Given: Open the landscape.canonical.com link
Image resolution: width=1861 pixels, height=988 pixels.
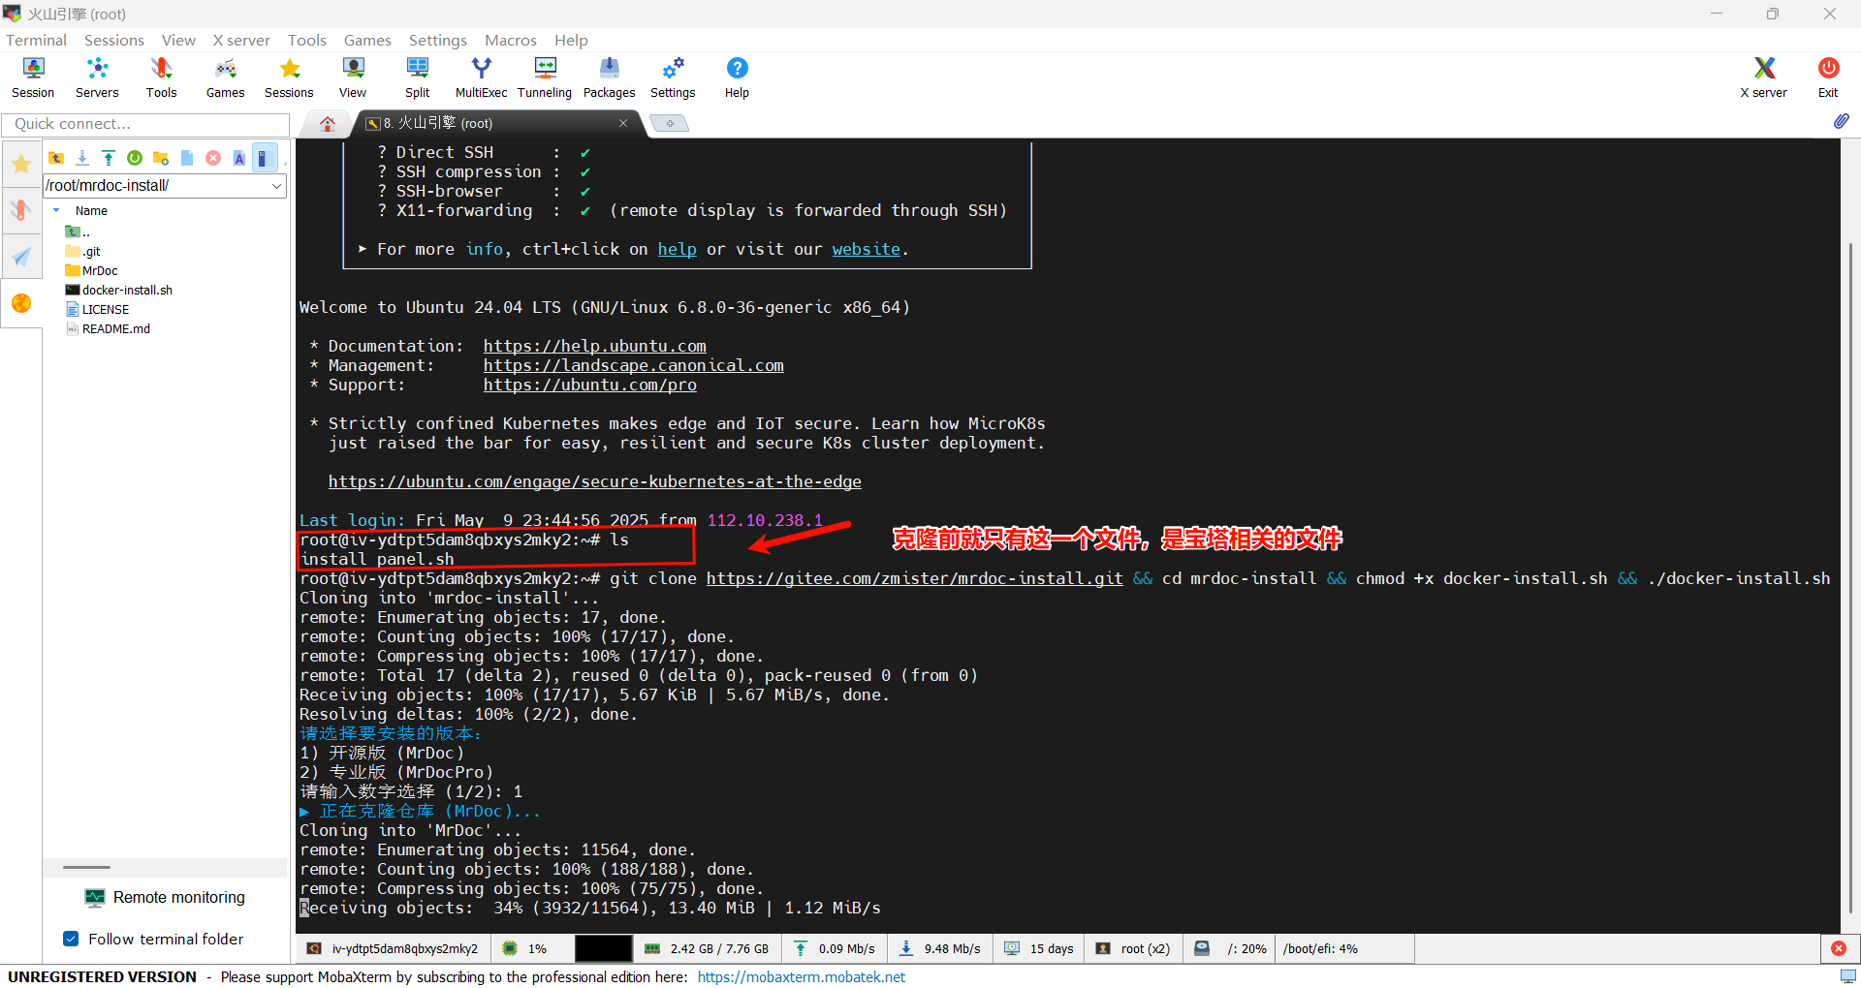Looking at the screenshot, I should (x=633, y=365).
